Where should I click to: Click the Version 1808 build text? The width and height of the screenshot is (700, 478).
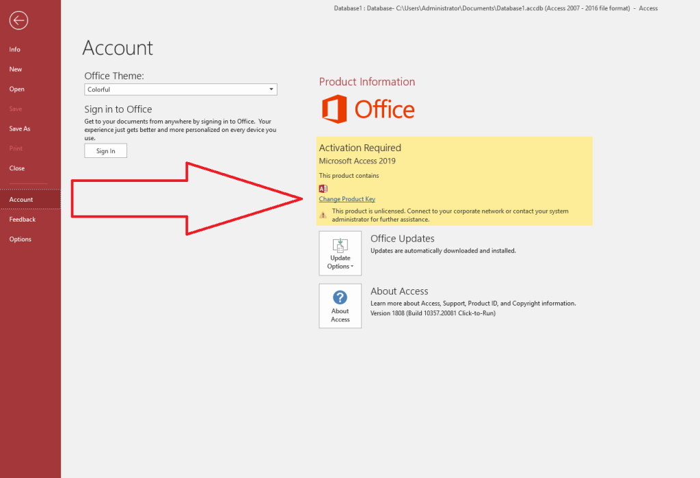[x=433, y=313]
